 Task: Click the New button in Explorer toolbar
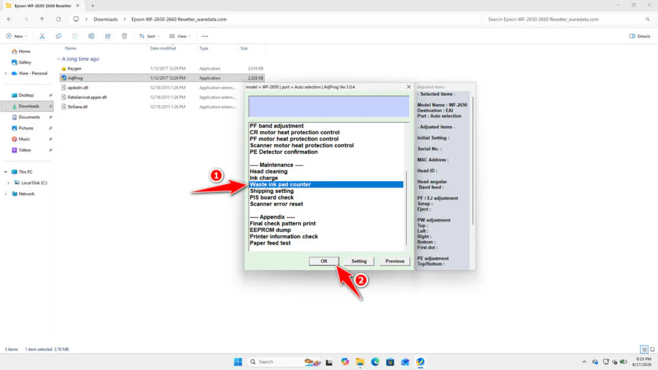[x=16, y=36]
